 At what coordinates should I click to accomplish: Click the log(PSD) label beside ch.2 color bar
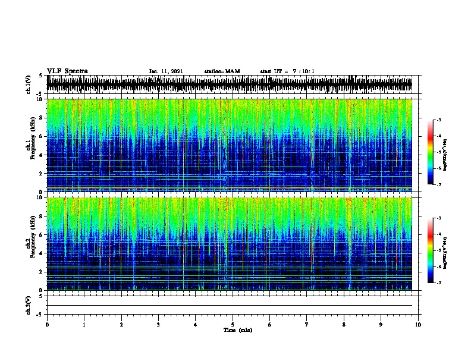[445, 253]
